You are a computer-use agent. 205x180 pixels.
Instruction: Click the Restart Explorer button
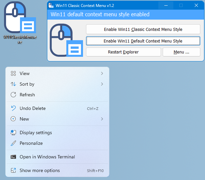click(x=123, y=52)
